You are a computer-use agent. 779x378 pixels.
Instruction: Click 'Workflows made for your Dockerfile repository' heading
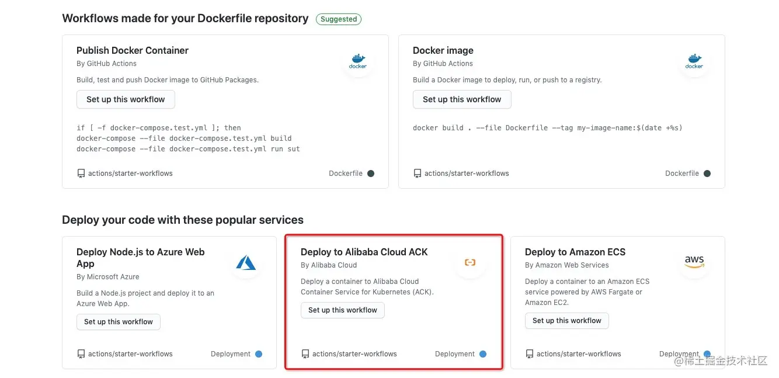coord(185,19)
